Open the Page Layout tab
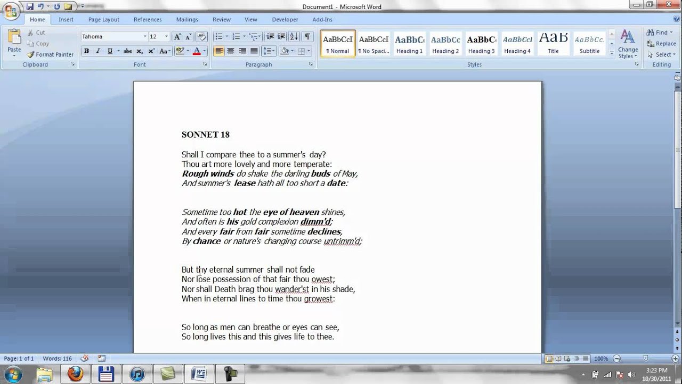Screen dimensions: 682x384 (x=104, y=19)
